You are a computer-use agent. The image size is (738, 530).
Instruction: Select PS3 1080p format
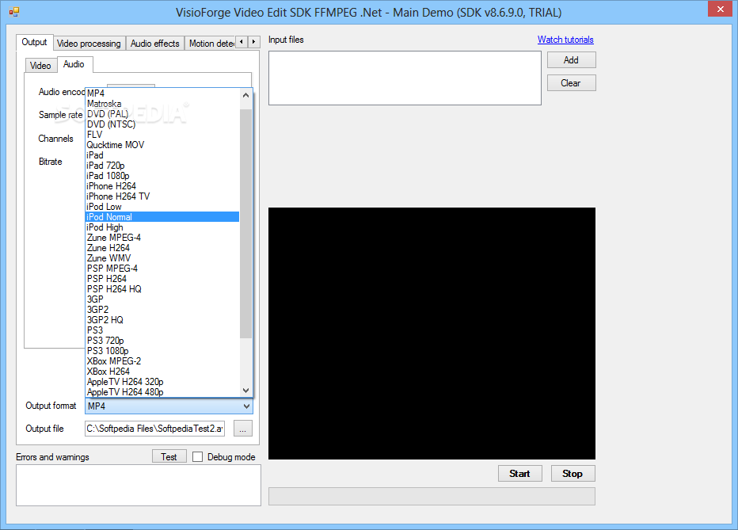point(162,351)
